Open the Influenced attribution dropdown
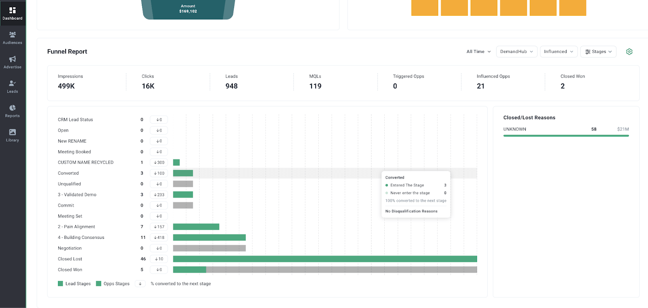Image resolution: width=648 pixels, height=308 pixels. 559,52
